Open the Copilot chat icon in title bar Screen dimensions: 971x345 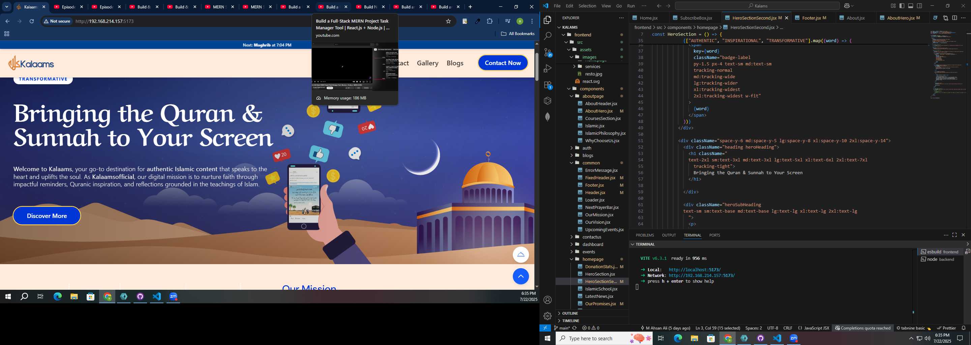pos(847,6)
